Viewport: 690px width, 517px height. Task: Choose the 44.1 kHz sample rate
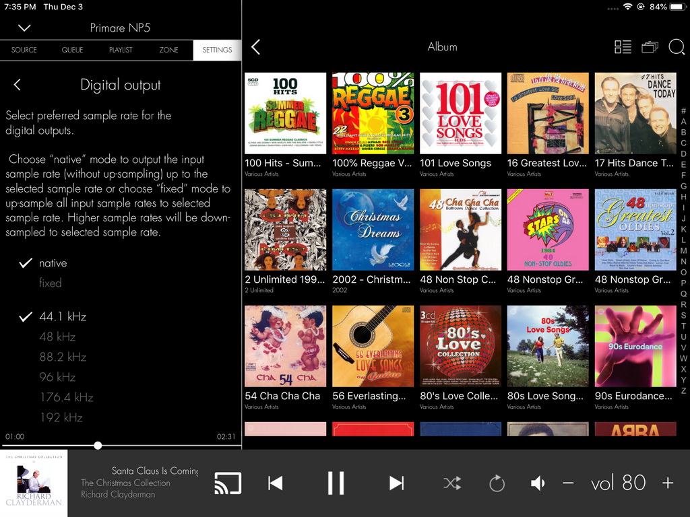[63, 316]
